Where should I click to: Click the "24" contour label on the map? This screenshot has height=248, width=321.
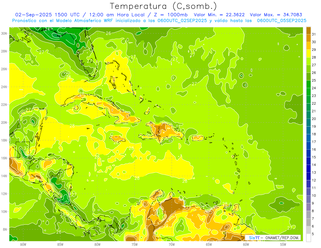48,29
